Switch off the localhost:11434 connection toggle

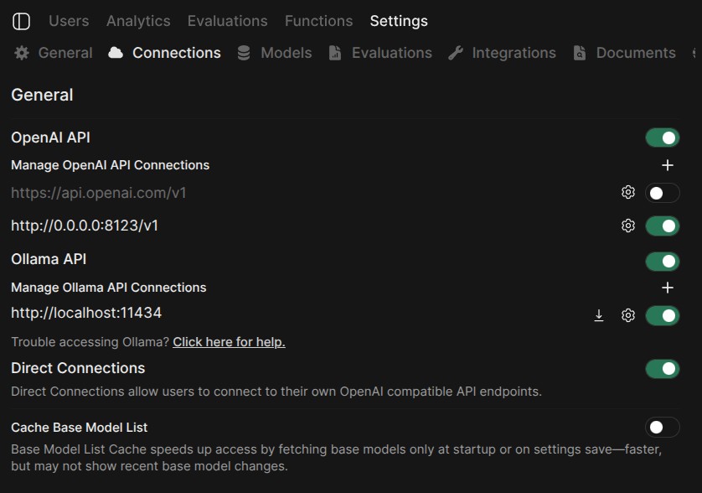pyautogui.click(x=662, y=315)
